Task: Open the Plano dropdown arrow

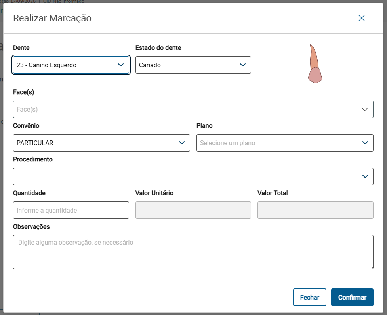Action: pos(365,143)
